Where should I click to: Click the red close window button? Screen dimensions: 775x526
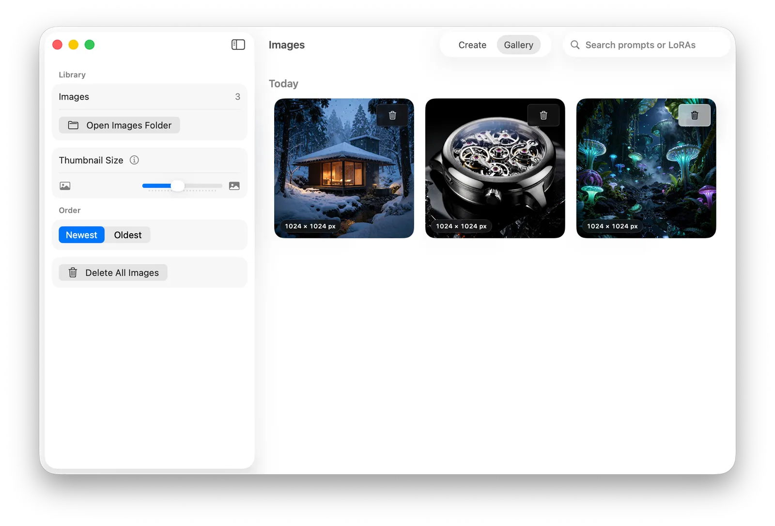pyautogui.click(x=57, y=45)
